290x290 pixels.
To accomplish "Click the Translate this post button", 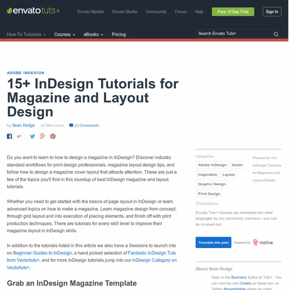I will [214, 242].
